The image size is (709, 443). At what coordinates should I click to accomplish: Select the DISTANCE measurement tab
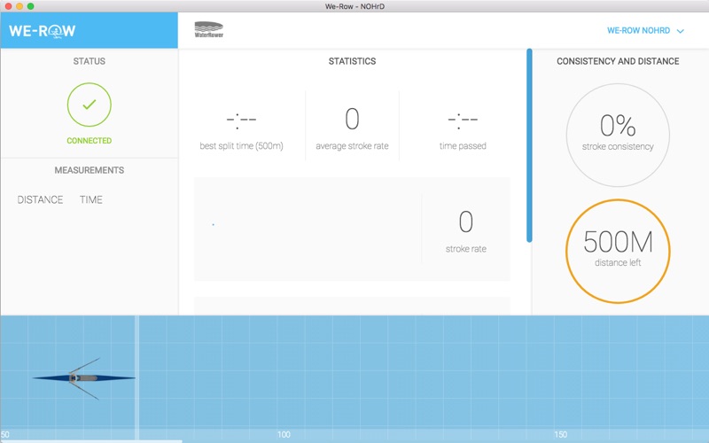point(40,200)
